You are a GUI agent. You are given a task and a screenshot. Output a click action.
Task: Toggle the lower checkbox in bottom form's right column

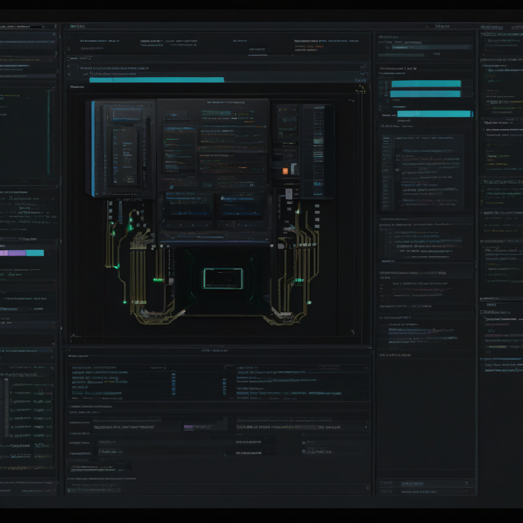point(304,451)
